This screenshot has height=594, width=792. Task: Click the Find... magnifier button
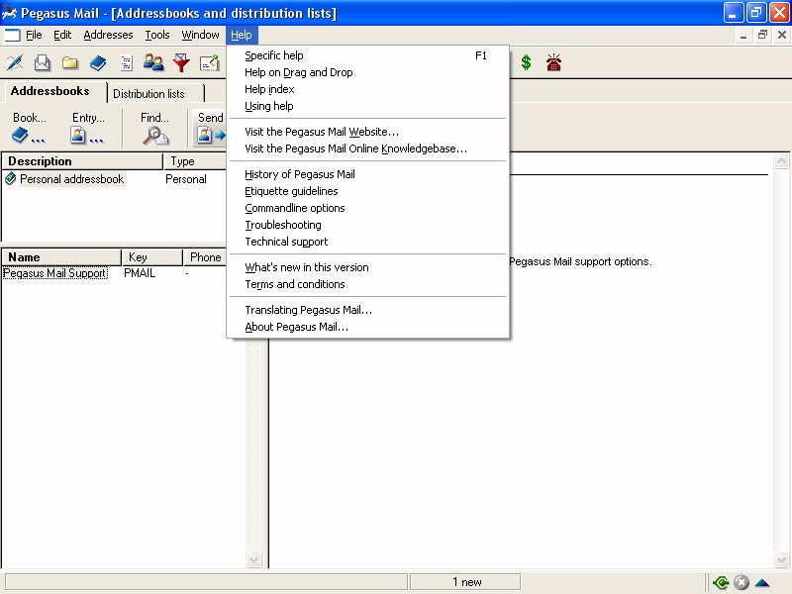click(x=155, y=128)
